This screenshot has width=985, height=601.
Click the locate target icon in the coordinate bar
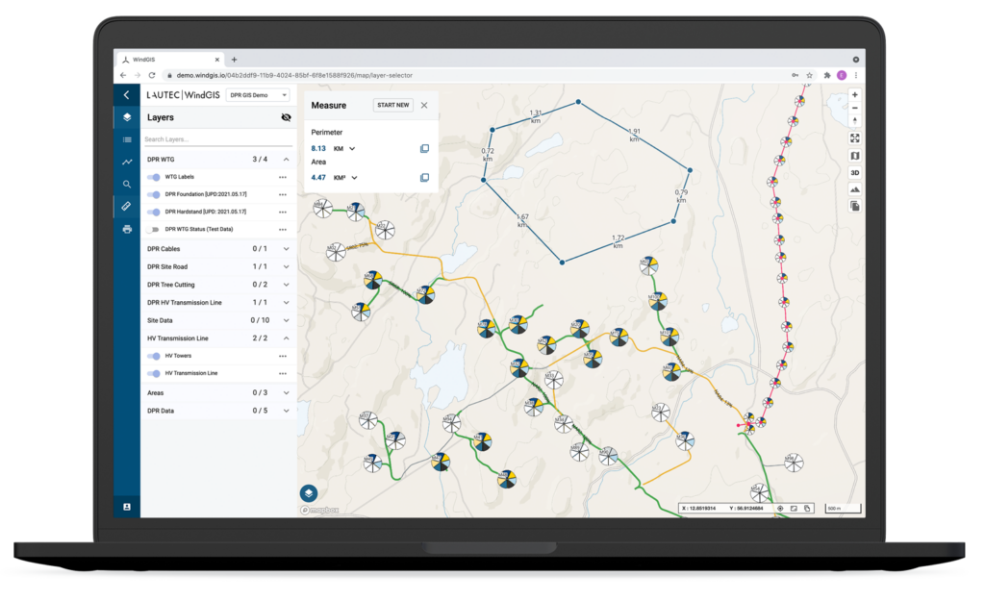coord(780,508)
